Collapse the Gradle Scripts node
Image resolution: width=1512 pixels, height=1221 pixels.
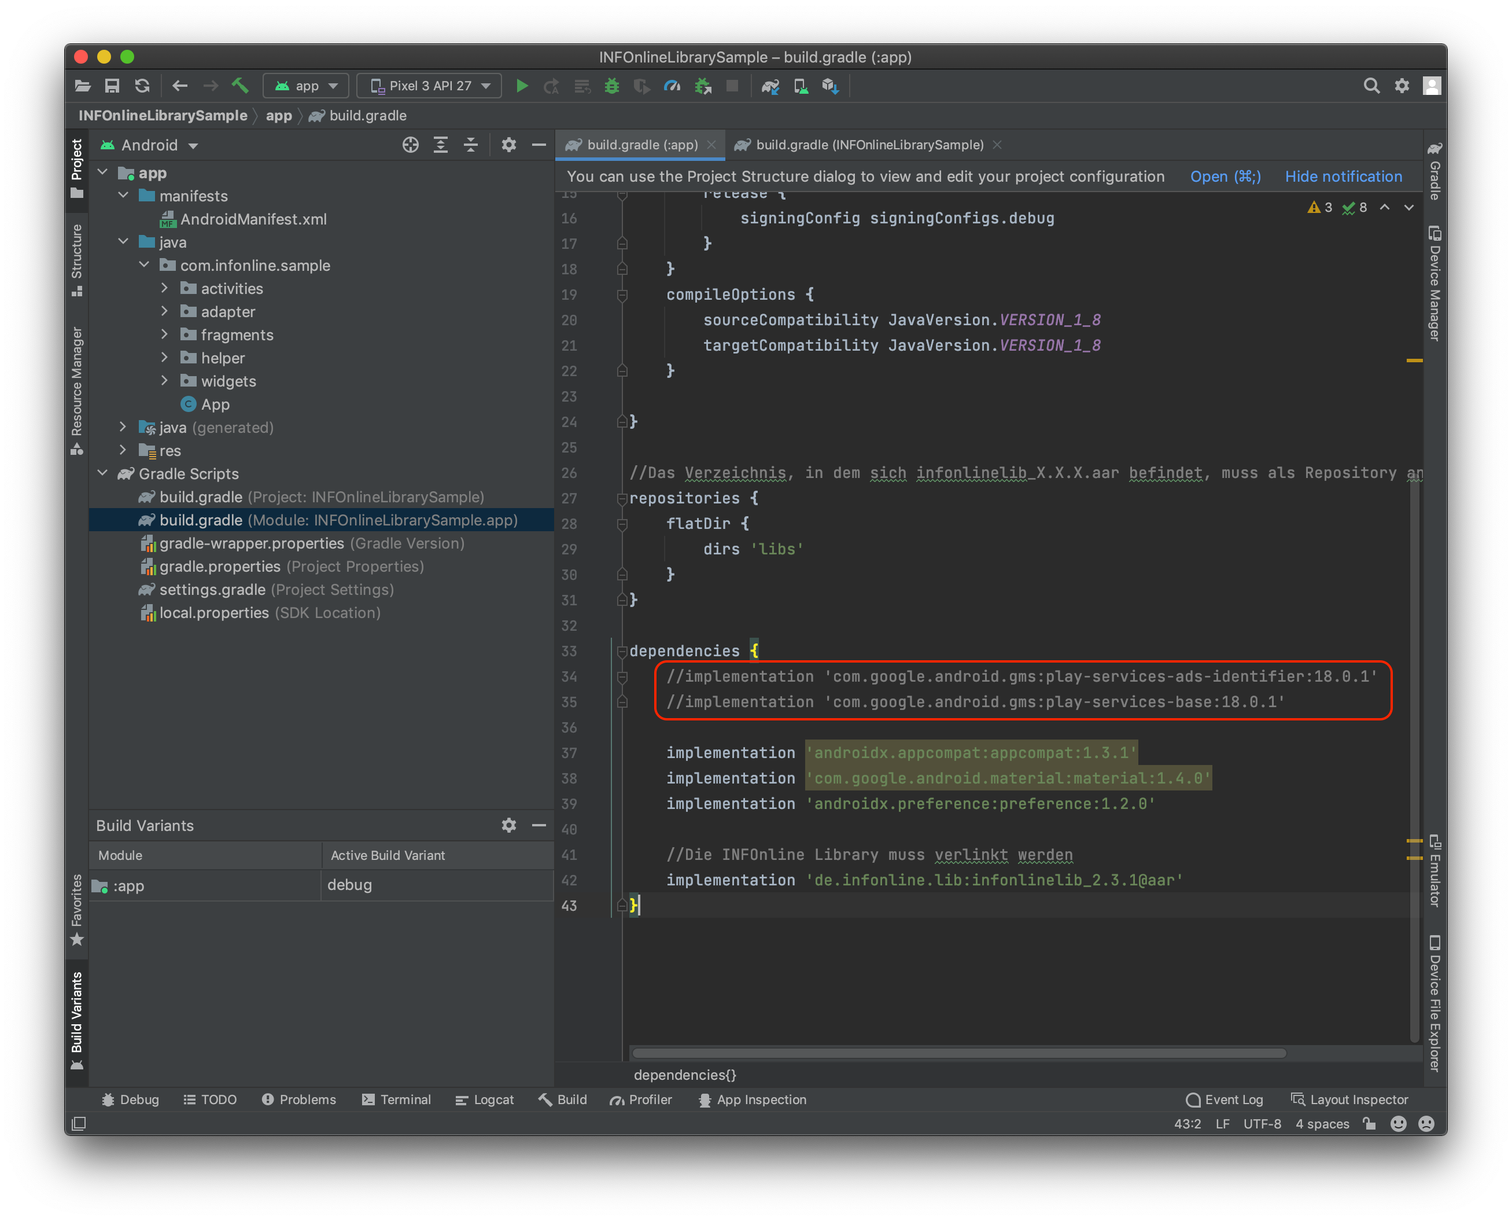coord(102,473)
